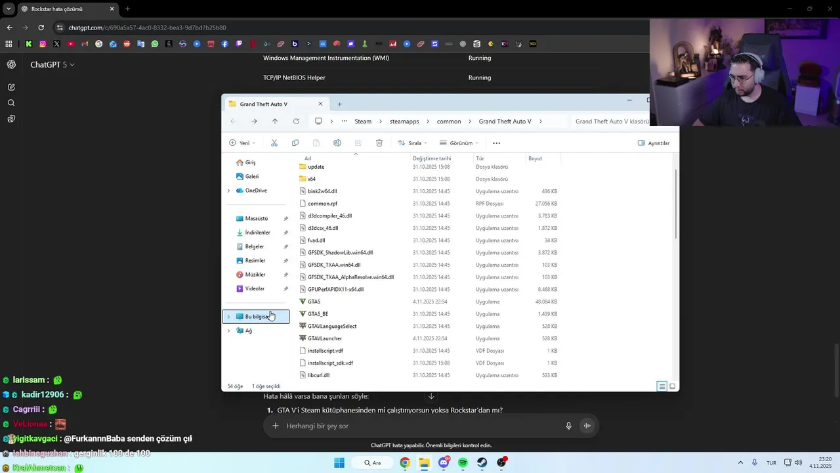The width and height of the screenshot is (840, 473).
Task: Click the Explorer Refresh icon
Action: [x=296, y=122]
